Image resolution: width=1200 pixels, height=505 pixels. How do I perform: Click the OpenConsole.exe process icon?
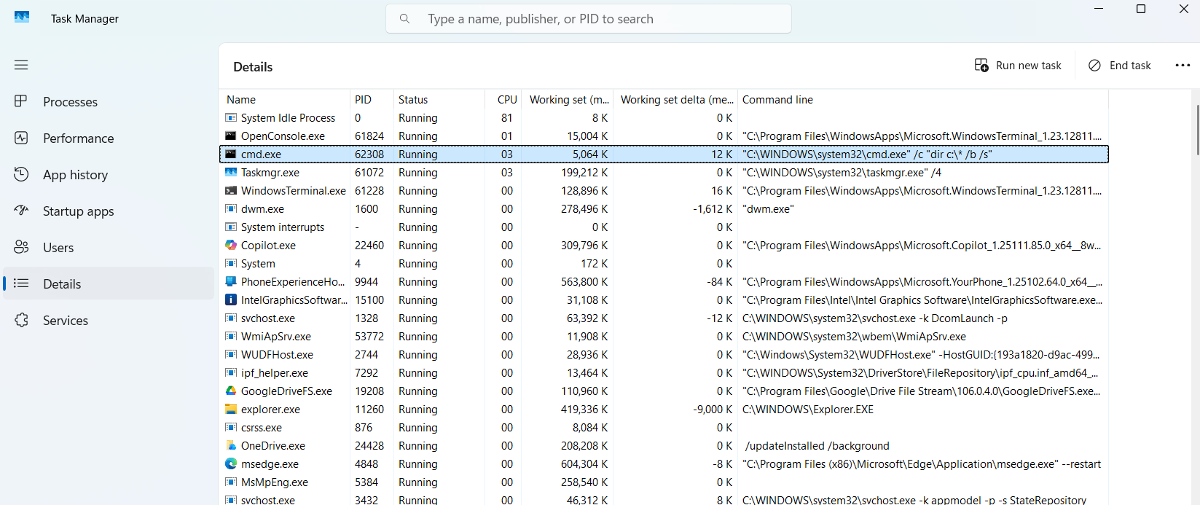[x=231, y=136]
